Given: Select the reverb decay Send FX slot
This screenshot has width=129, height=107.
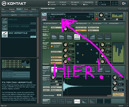Looking at the screenshot, I should [85, 101].
